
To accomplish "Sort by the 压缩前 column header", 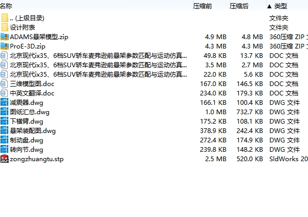I will click(203, 6).
